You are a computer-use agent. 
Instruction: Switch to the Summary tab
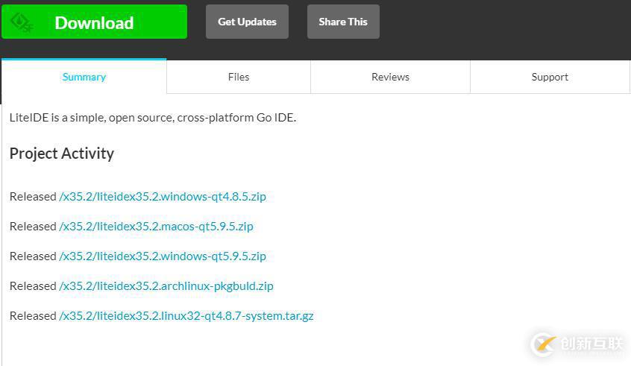(x=84, y=77)
